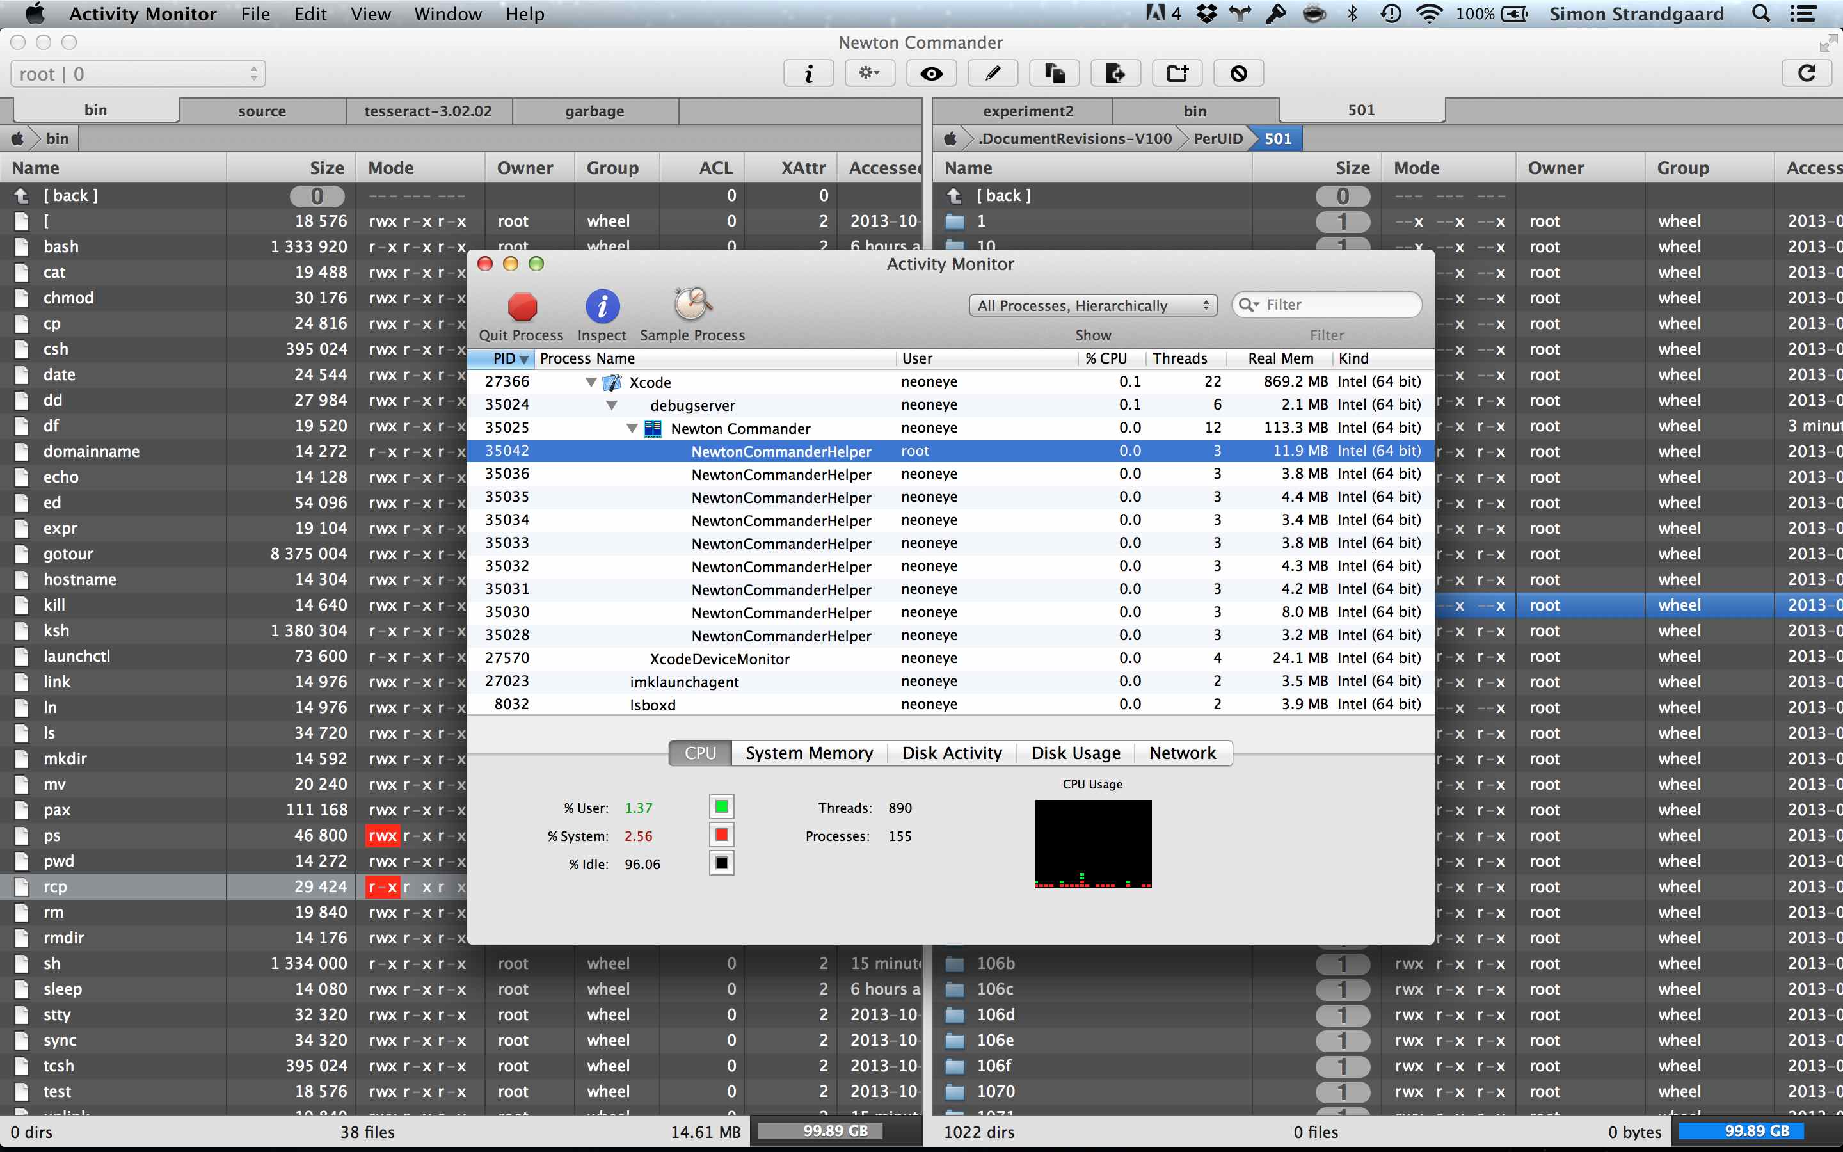Click the .DocumentRevisions-V100 breadcrumb
Viewport: 1843px width, 1152px height.
pos(1074,139)
